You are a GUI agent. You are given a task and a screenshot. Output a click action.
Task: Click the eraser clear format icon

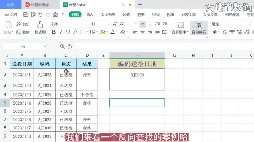[x=123, y=32]
